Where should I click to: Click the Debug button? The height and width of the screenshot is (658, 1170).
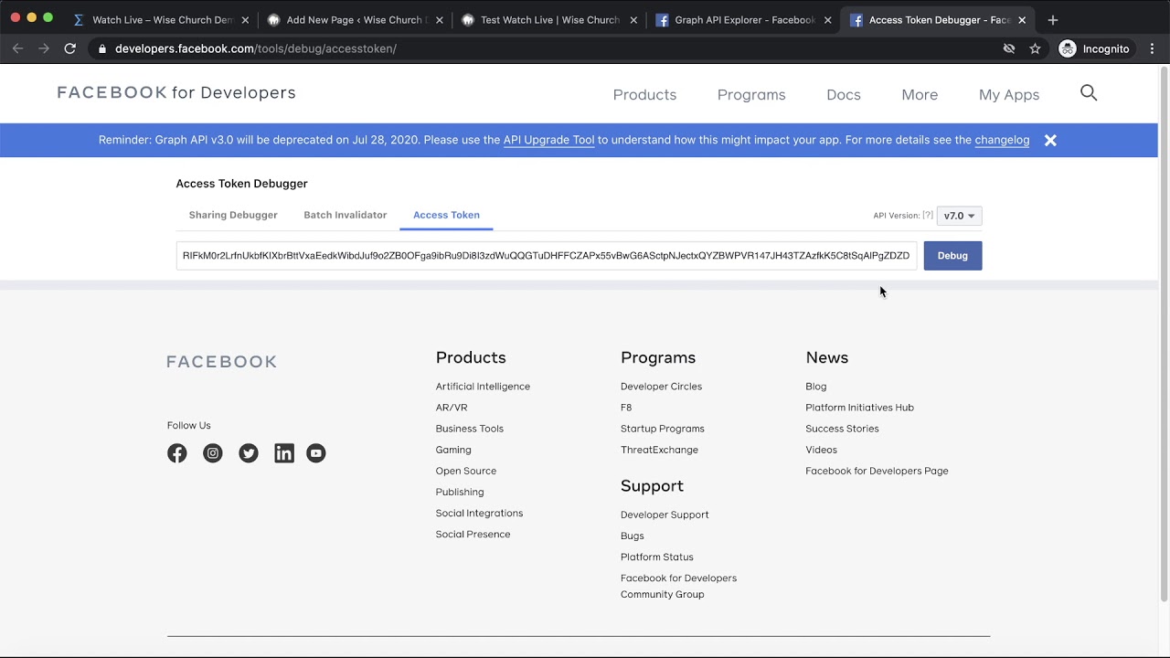tap(952, 256)
